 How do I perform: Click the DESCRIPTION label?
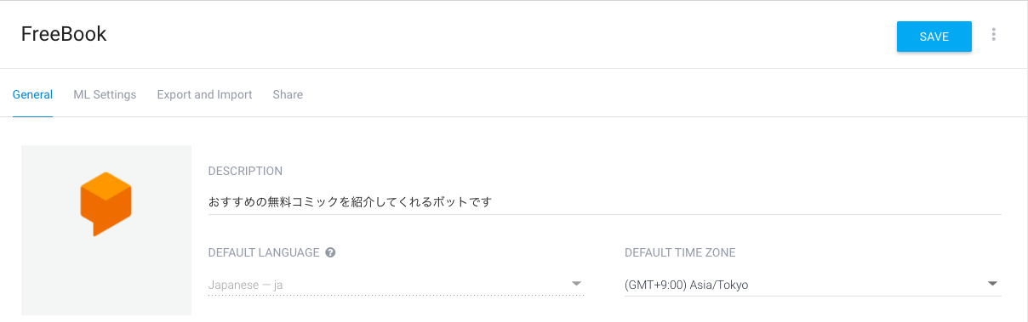tap(245, 172)
